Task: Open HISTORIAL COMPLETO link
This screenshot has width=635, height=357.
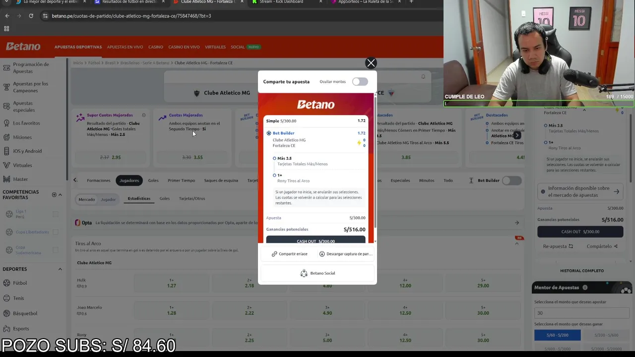Action: (x=582, y=271)
